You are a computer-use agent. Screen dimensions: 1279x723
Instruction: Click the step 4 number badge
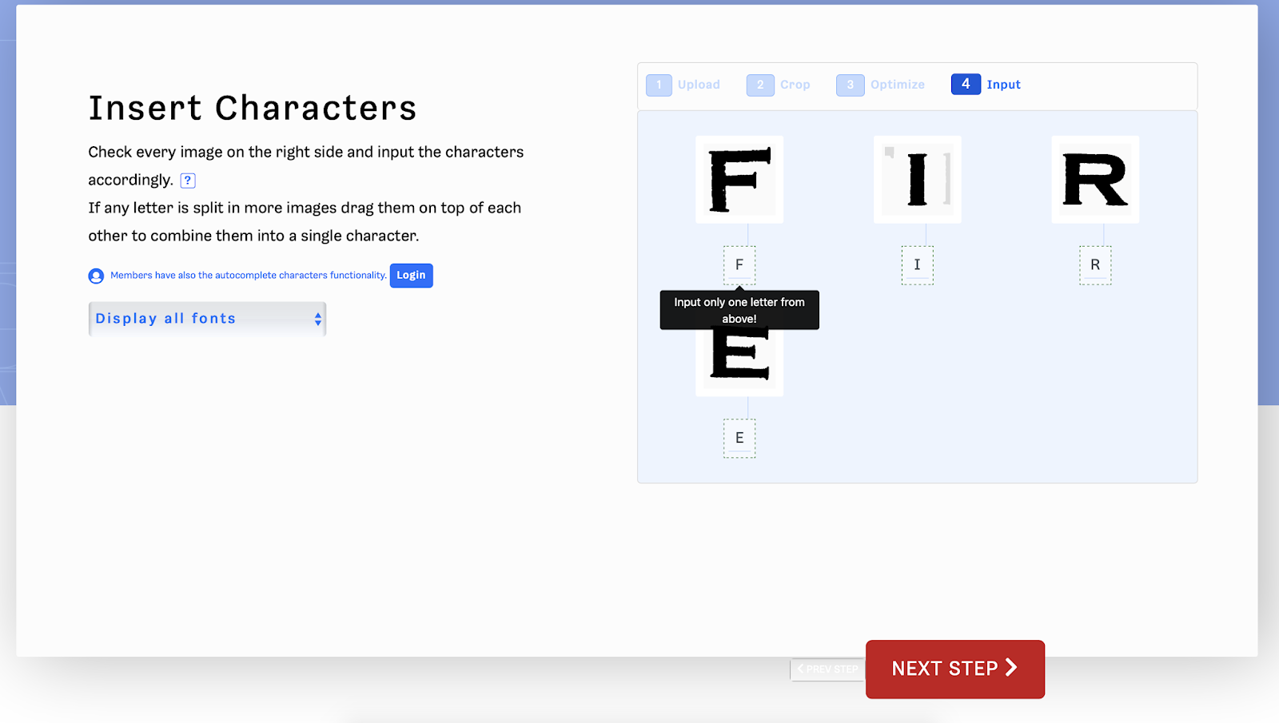pyautogui.click(x=966, y=84)
